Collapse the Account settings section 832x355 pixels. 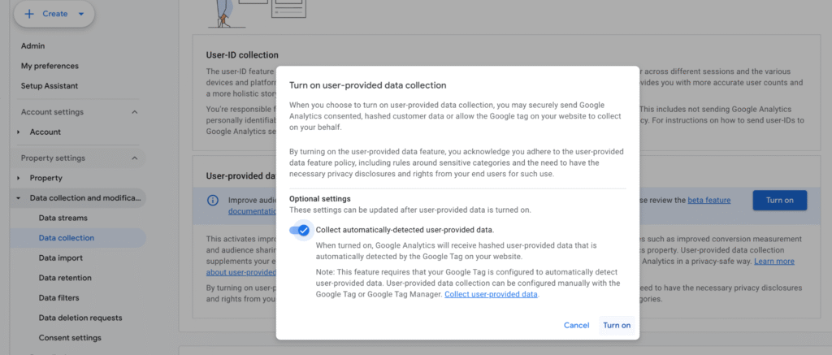point(134,112)
